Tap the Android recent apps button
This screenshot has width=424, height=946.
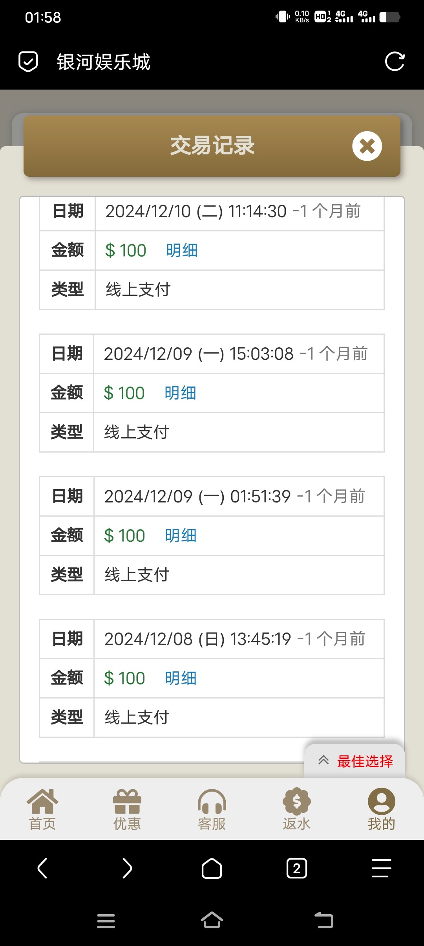tap(106, 920)
